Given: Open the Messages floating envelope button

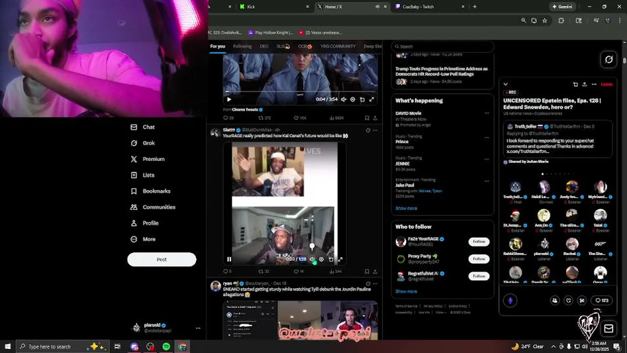Looking at the screenshot, I should coord(608,328).
